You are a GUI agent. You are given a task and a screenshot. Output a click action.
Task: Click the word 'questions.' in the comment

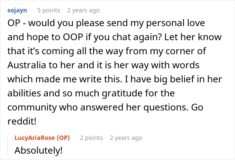(x=166, y=107)
